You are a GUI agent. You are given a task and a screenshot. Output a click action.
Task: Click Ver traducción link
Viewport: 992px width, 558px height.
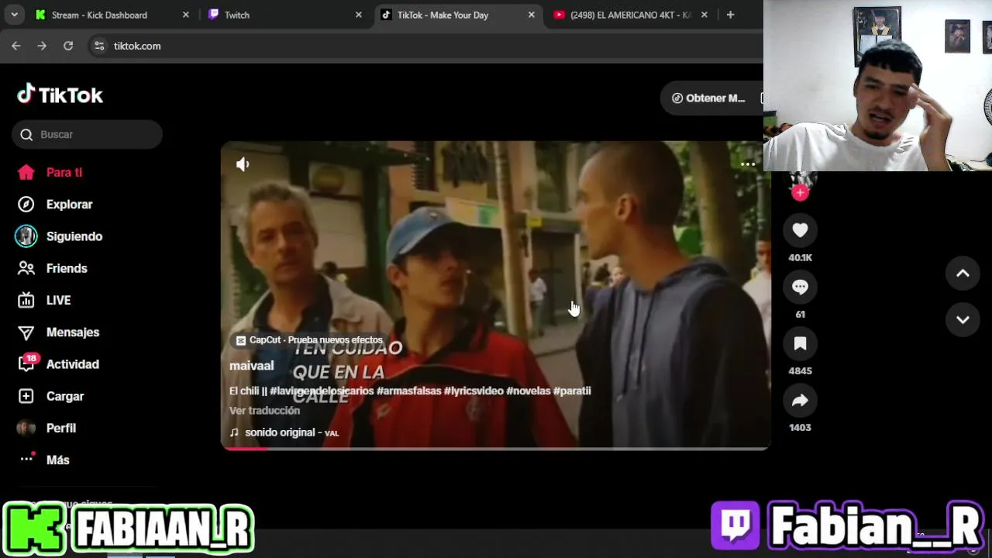click(264, 411)
